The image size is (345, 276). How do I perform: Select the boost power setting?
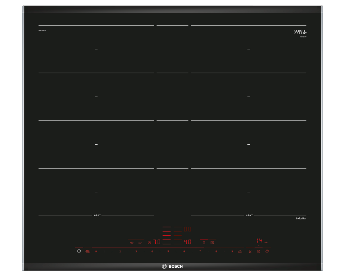pyautogui.click(x=240, y=251)
